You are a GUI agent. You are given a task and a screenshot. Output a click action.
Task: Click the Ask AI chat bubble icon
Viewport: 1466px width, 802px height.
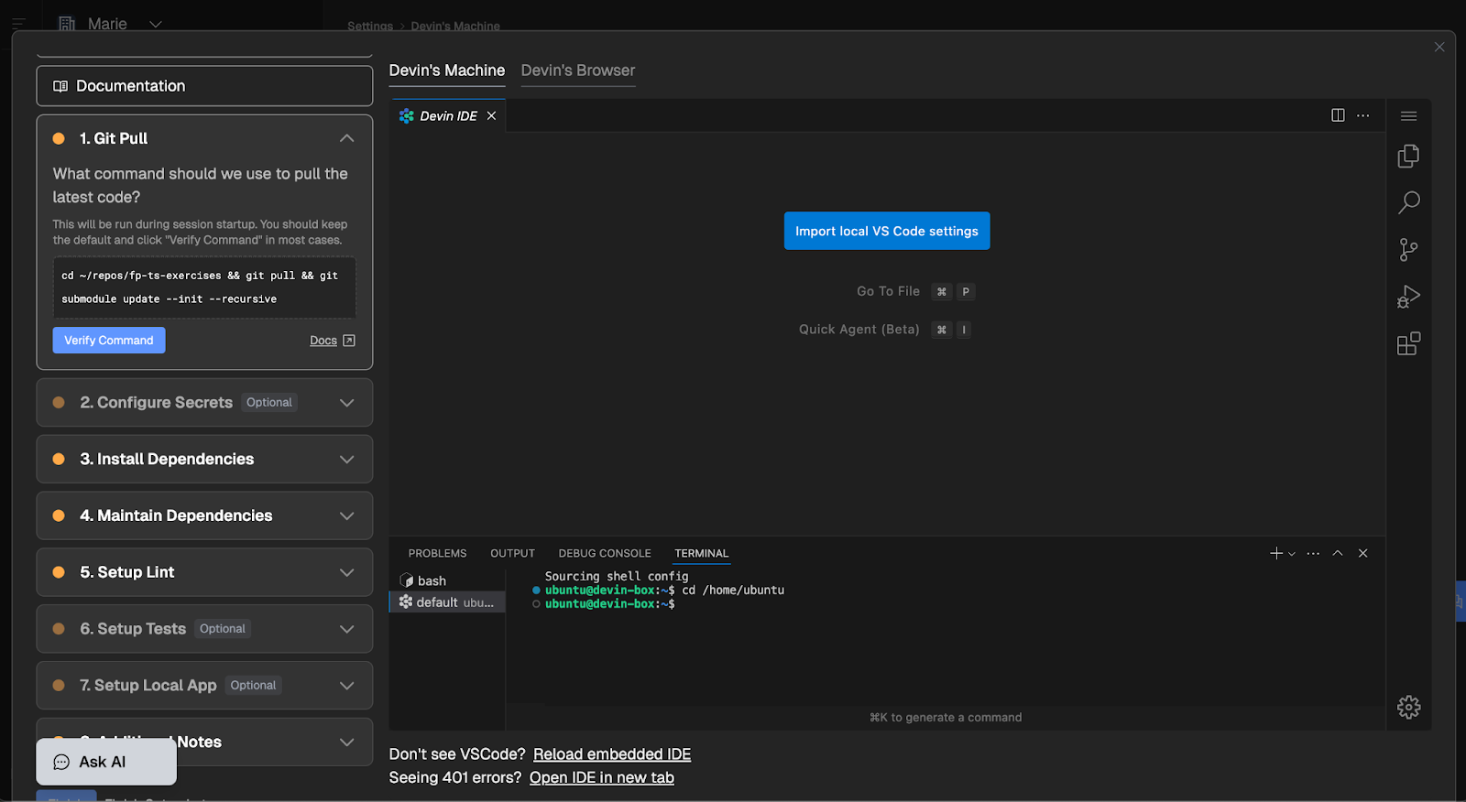click(61, 762)
